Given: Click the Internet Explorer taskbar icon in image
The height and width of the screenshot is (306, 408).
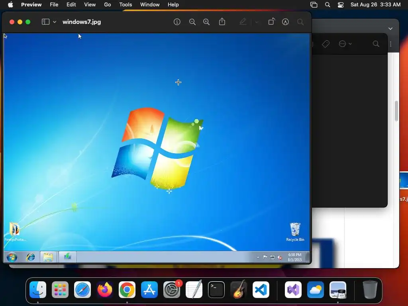Looking at the screenshot, I should click(30, 257).
